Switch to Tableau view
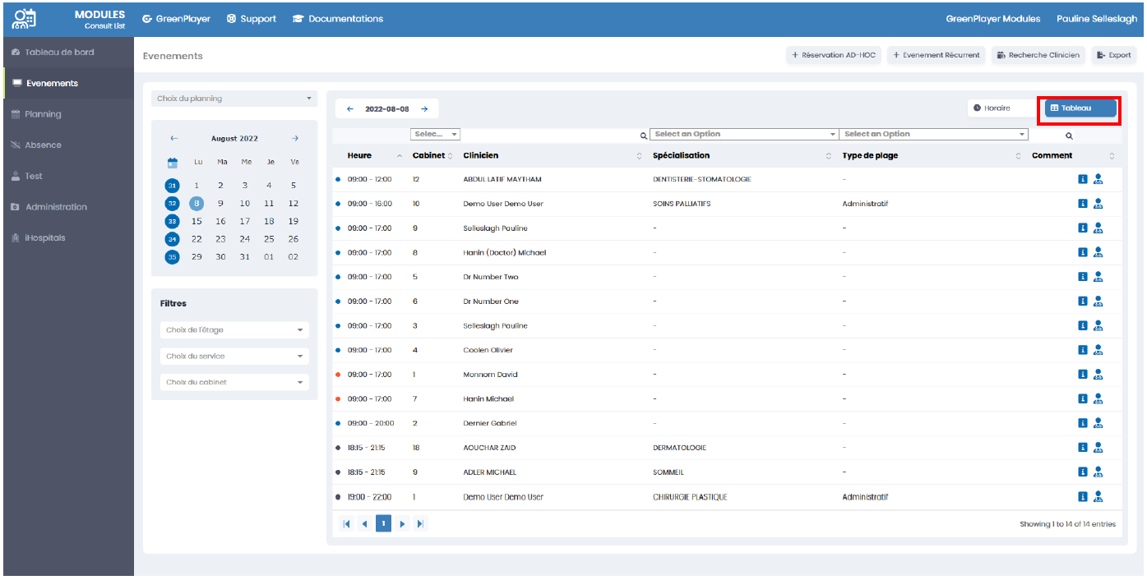1147x580 pixels. click(1080, 108)
